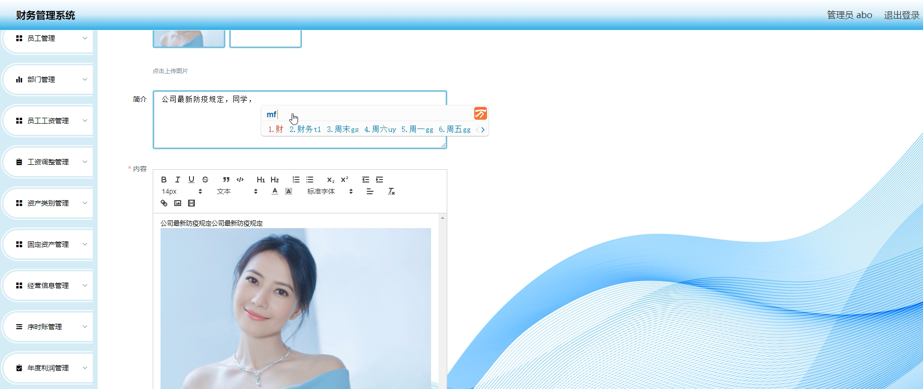Click inside the 简介 text area
The image size is (923, 389).
pyautogui.click(x=300, y=120)
